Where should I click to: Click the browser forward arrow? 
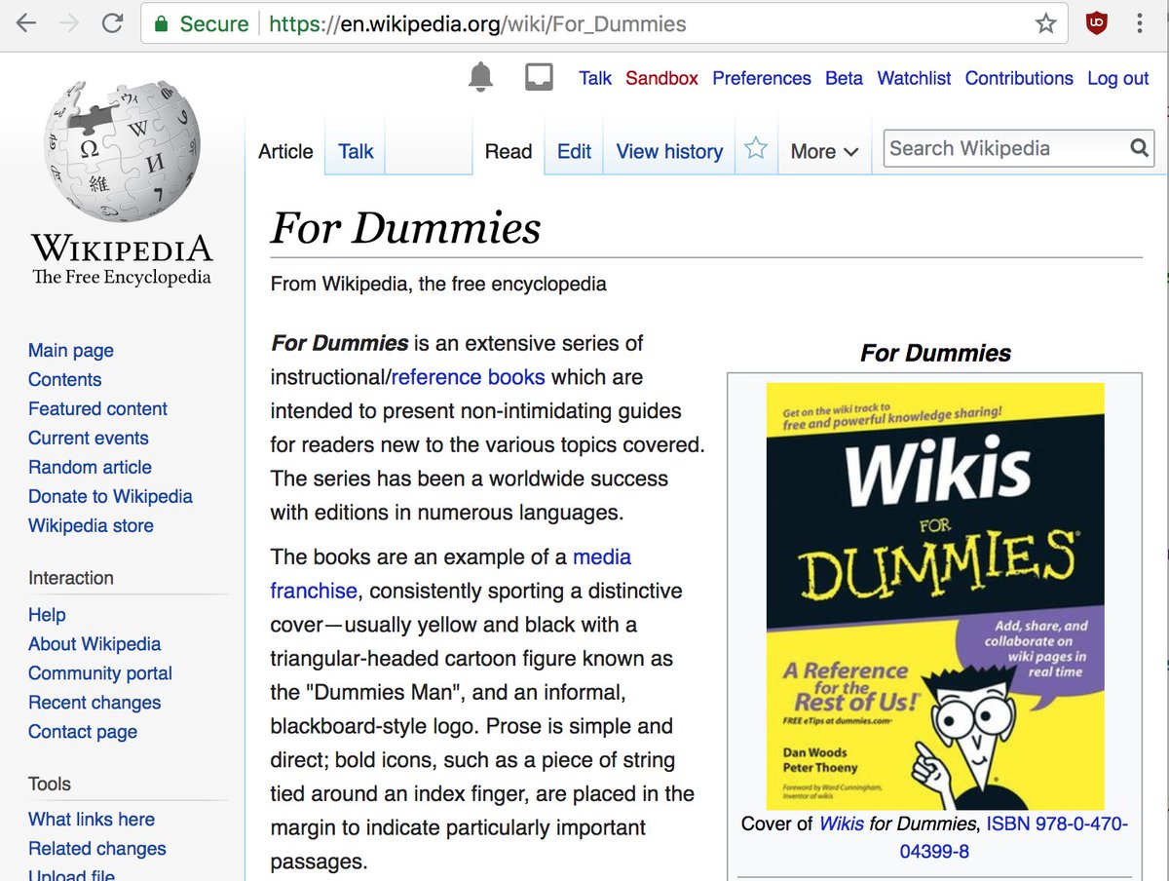tap(69, 23)
